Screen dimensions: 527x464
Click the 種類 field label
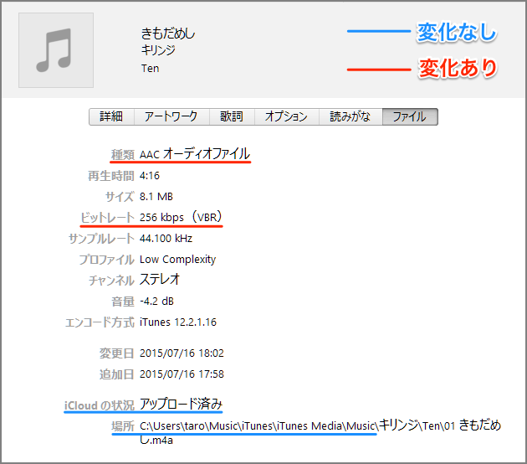(x=123, y=155)
